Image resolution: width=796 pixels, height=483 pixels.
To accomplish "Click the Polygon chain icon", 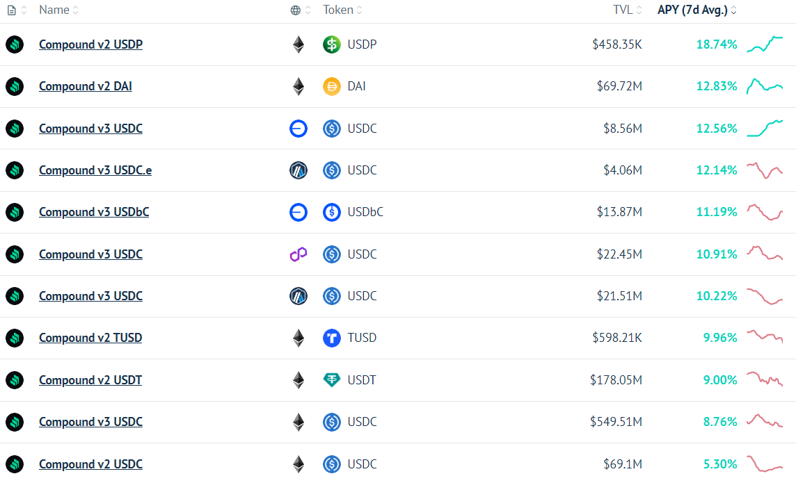I will coord(298,254).
